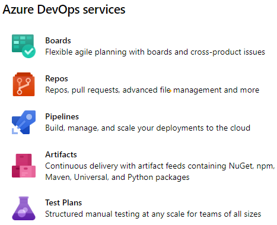277x225 pixels.
Task: Select the Pipelines heading link
Action: pyautogui.click(x=62, y=117)
